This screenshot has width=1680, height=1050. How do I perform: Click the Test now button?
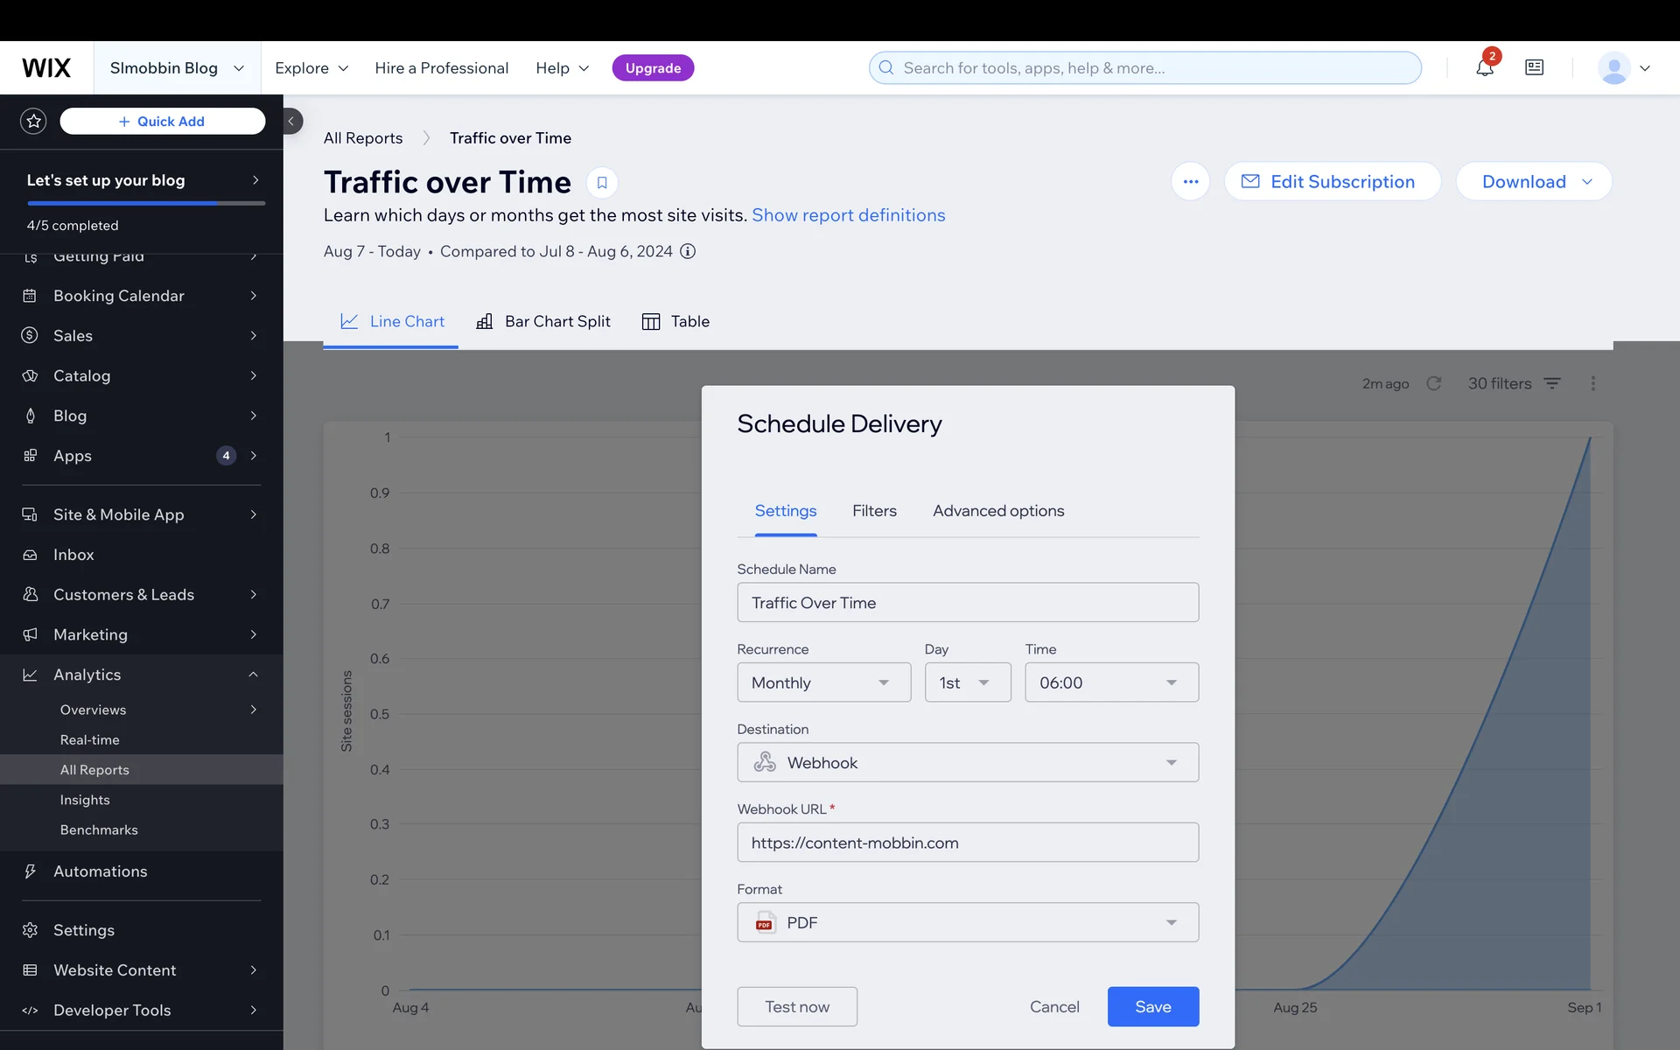pyautogui.click(x=796, y=1007)
